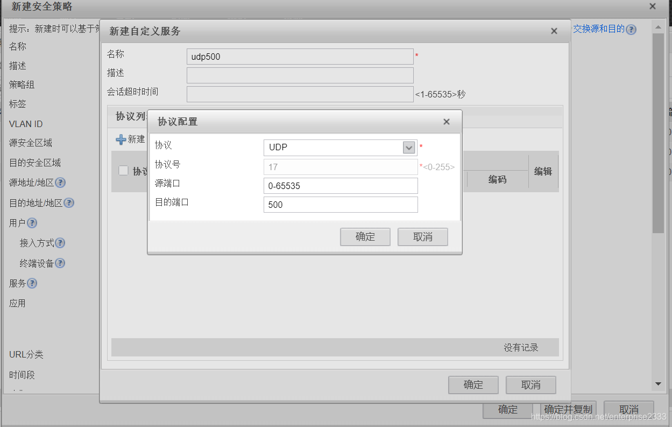
Task: Close the 协议配置 dialog
Action: point(447,122)
